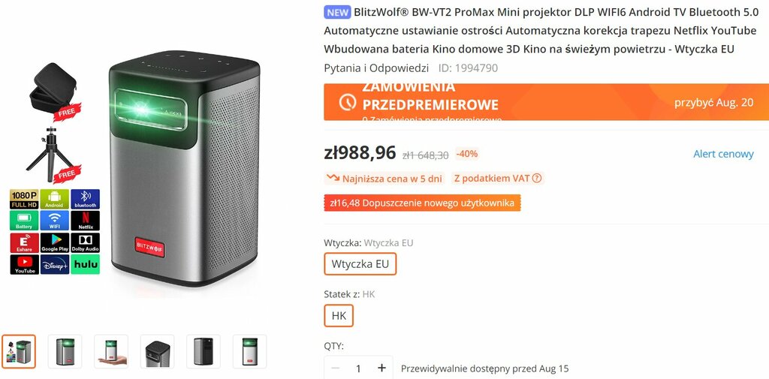This screenshot has width=769, height=379.
Task: Select the last product thumbnail
Action: point(249,351)
